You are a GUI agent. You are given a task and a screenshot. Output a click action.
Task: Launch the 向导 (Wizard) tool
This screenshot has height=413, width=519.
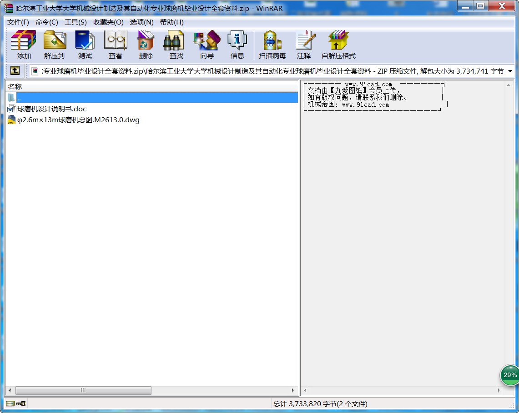coord(207,45)
